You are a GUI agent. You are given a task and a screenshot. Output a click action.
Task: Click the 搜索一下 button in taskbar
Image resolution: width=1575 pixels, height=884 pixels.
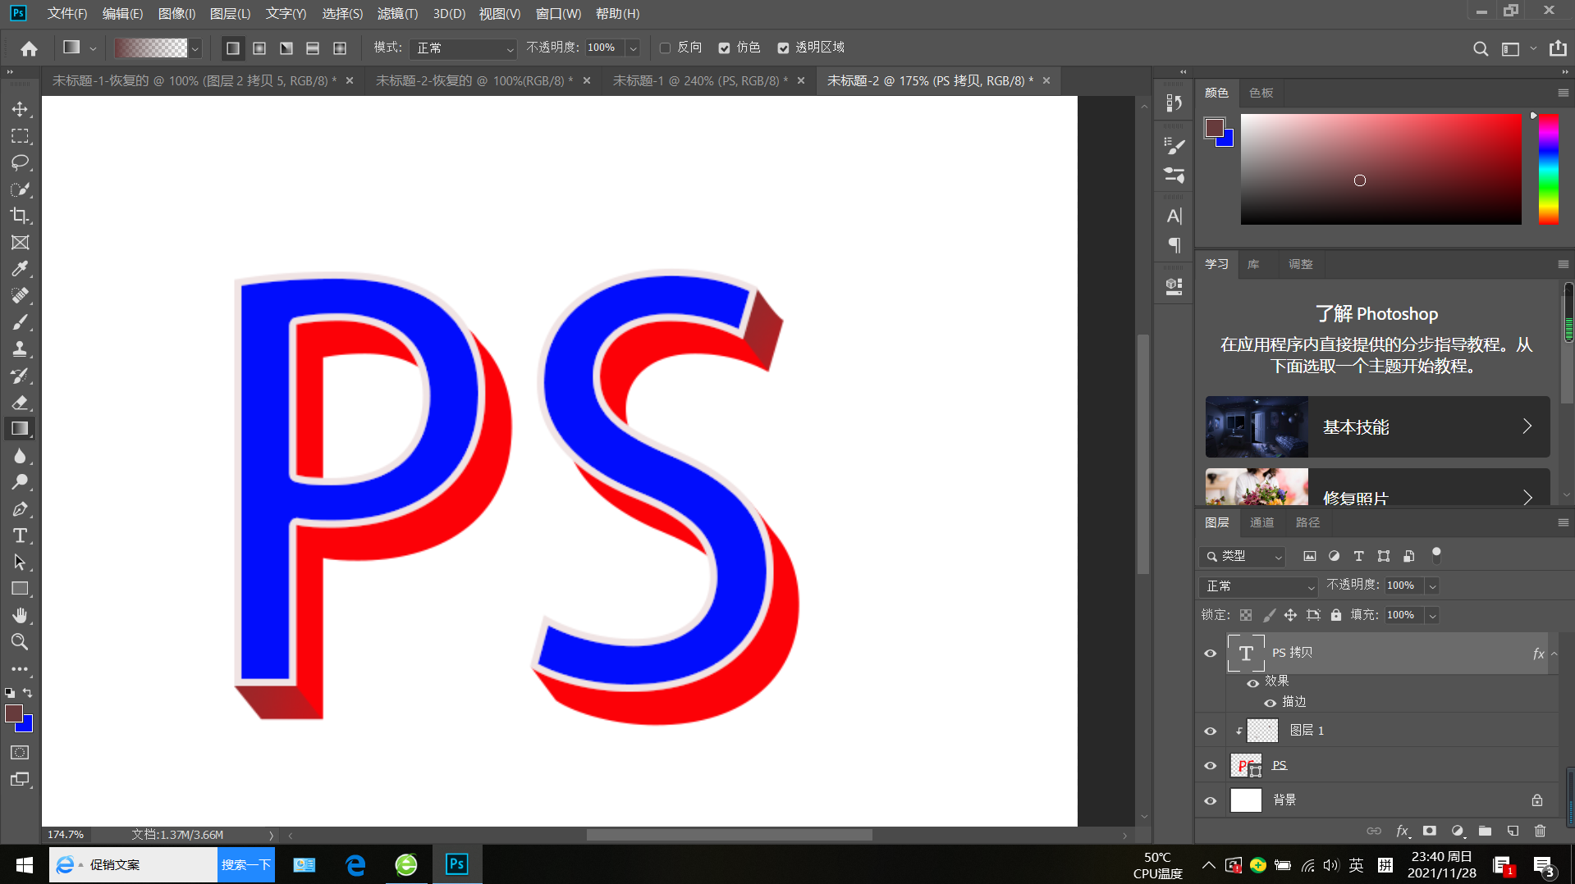(245, 865)
